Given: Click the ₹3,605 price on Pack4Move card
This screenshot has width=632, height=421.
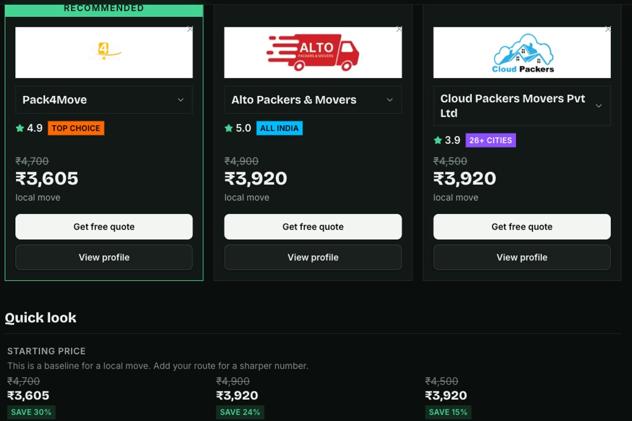Looking at the screenshot, I should 47,179.
